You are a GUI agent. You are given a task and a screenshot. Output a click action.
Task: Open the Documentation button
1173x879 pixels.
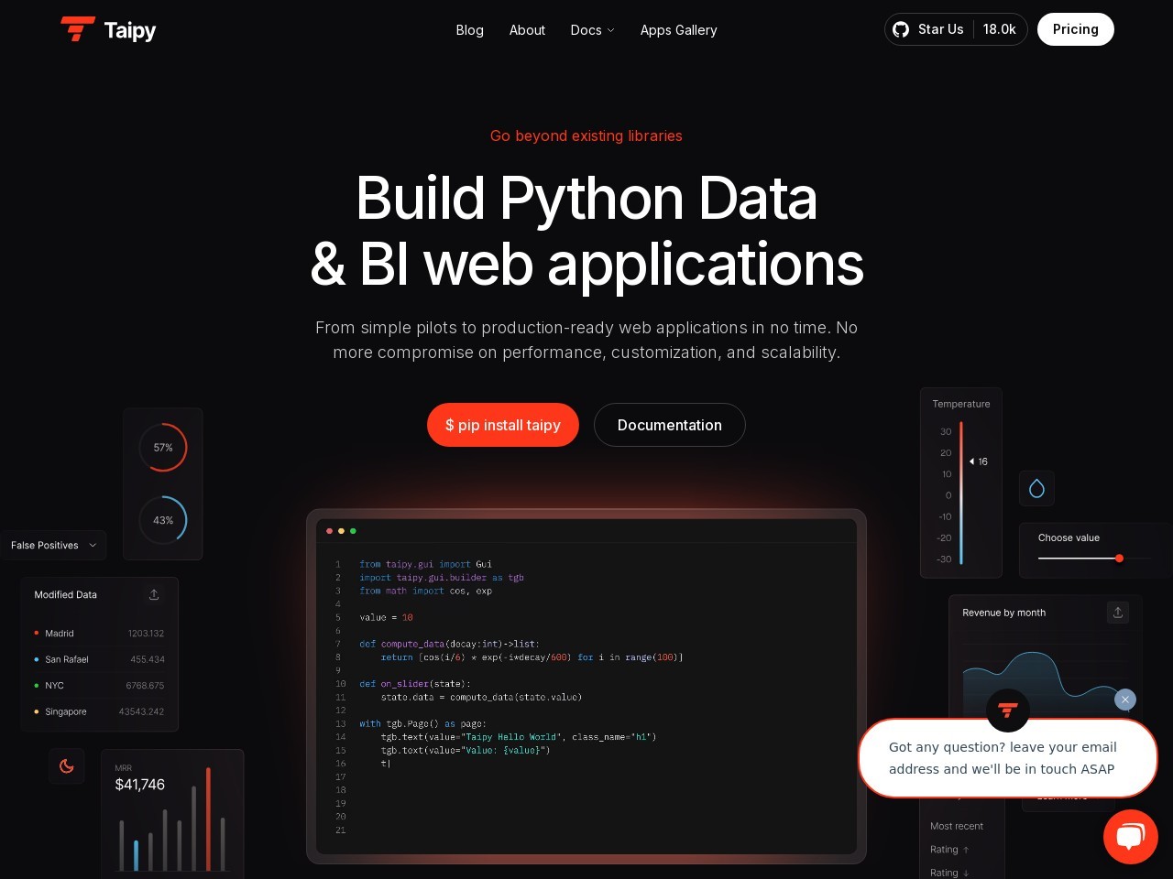(669, 425)
